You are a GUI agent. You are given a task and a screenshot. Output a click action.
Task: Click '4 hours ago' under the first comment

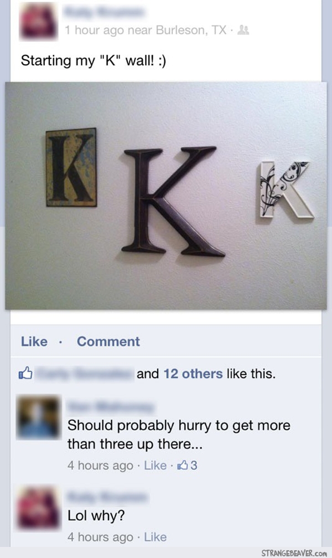click(x=100, y=465)
